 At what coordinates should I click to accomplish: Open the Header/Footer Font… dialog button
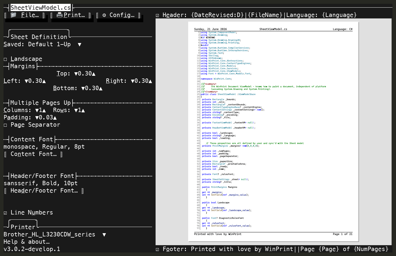pyautogui.click(x=44, y=191)
